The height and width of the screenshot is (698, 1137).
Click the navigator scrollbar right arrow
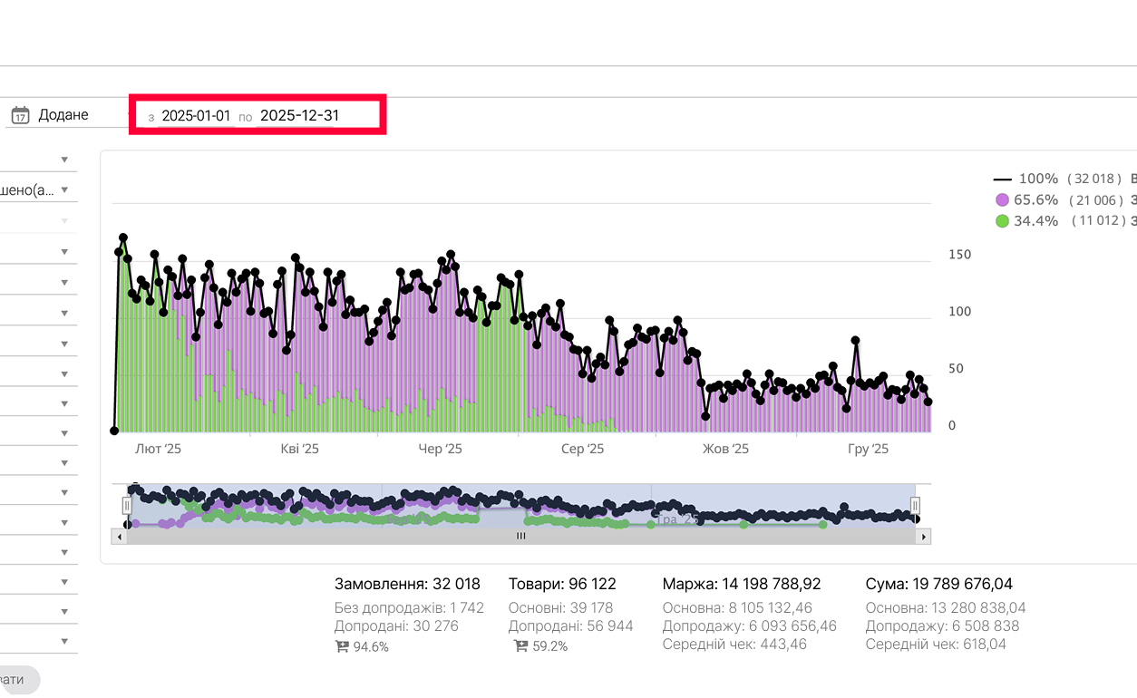tap(923, 537)
